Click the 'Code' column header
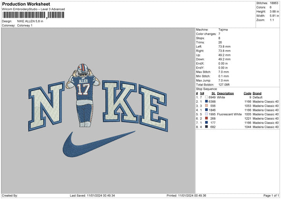Screen dimensions: 281x199 pyautogui.click(x=247, y=93)
